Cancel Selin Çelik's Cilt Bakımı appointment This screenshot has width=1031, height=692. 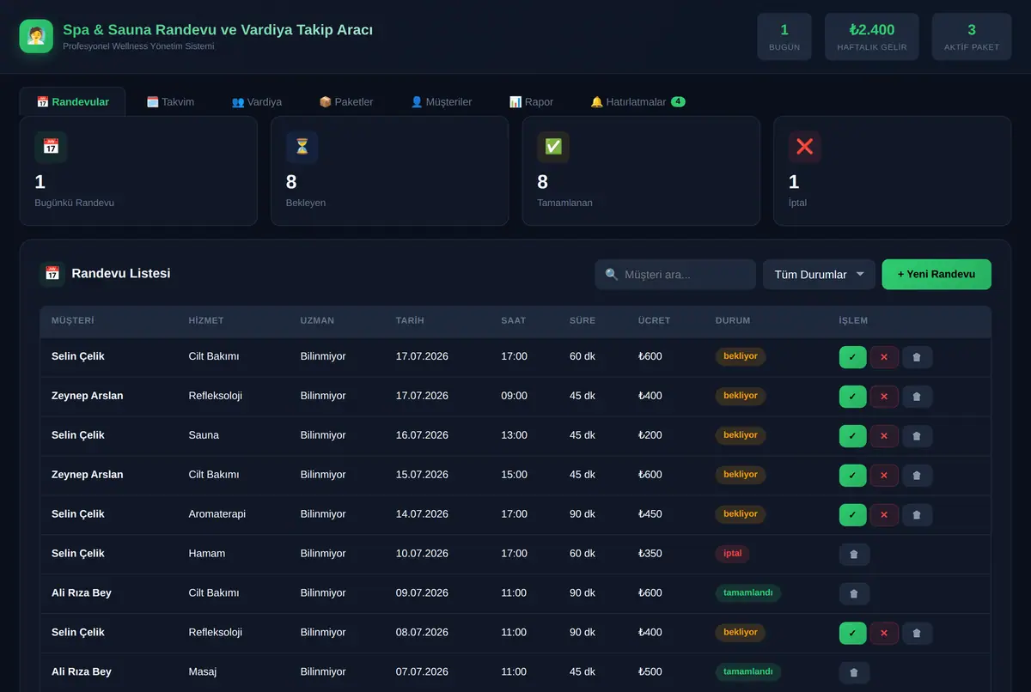point(884,357)
